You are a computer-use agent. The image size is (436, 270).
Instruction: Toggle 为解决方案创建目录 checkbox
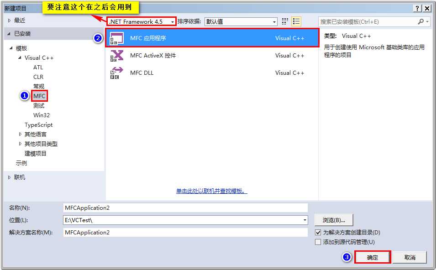point(318,232)
